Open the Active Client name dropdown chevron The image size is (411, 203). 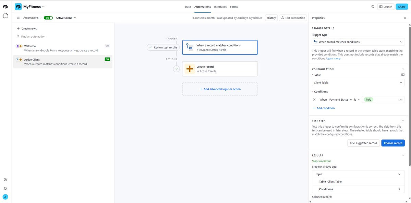75,18
